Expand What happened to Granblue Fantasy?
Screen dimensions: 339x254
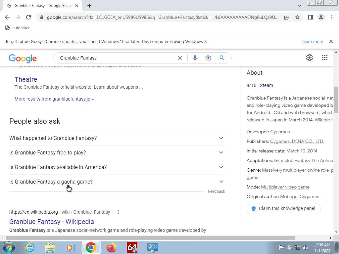(117, 138)
